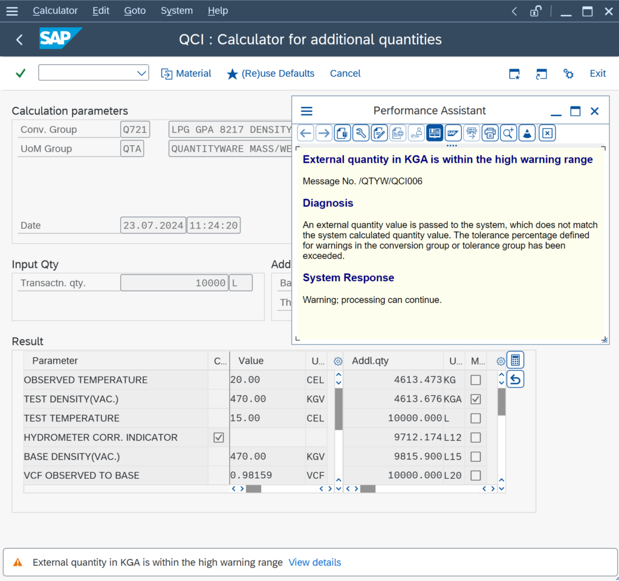Toggle the HYDROMETER CORR. INDICATOR checkbox
Viewport: 619px width, 581px height.
pos(219,437)
